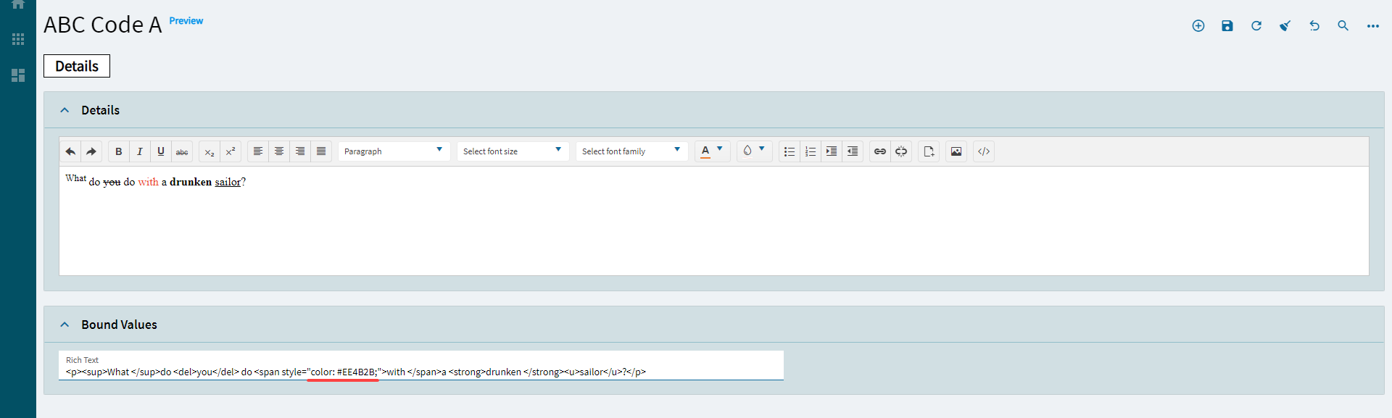
Task: Click the bold word "drunken"
Action: tap(191, 182)
